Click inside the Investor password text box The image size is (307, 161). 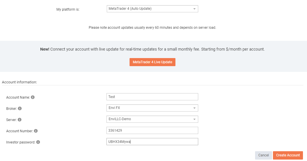click(x=152, y=142)
